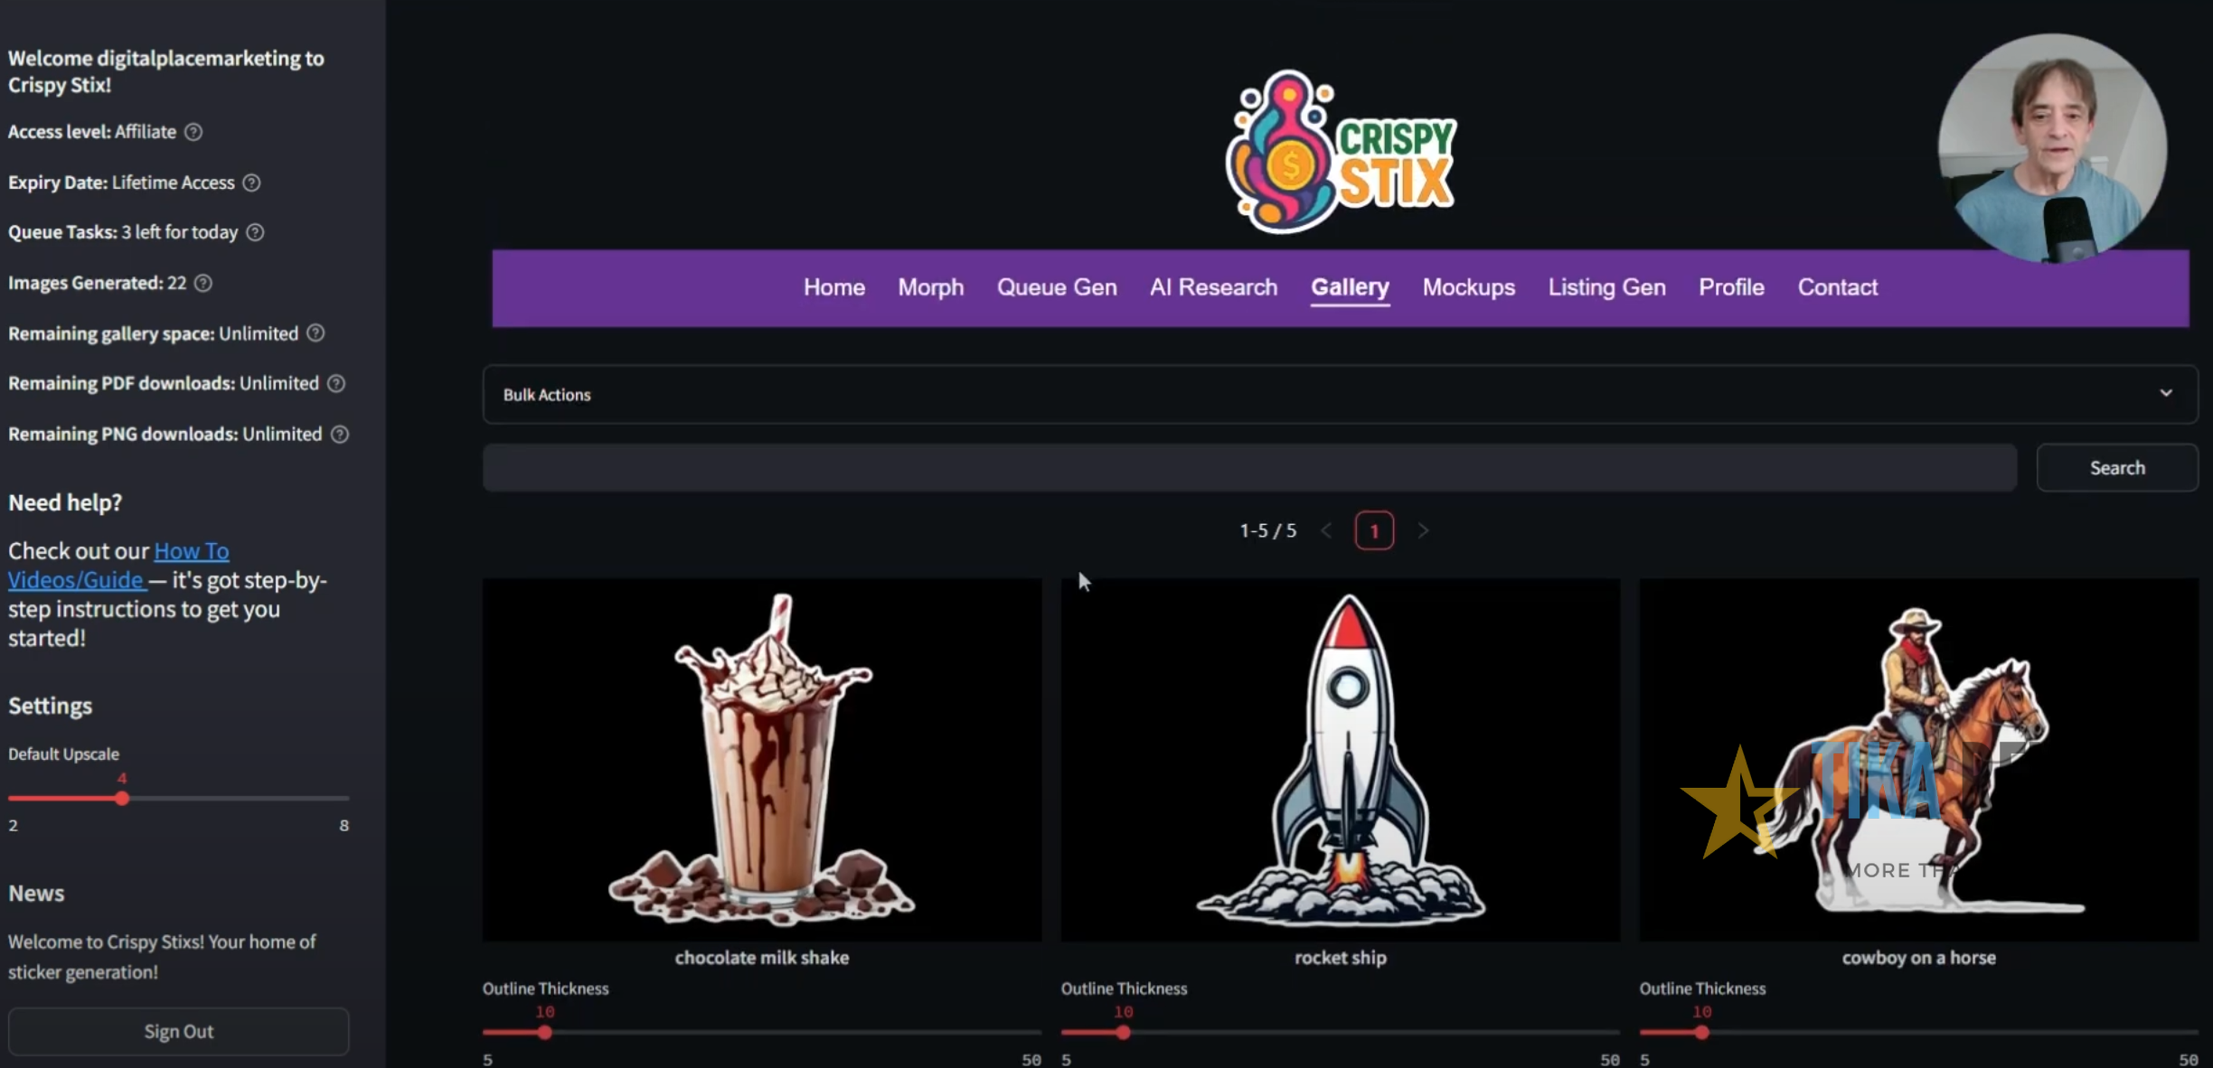
Task: Click the previous page arrow
Action: tap(1324, 530)
